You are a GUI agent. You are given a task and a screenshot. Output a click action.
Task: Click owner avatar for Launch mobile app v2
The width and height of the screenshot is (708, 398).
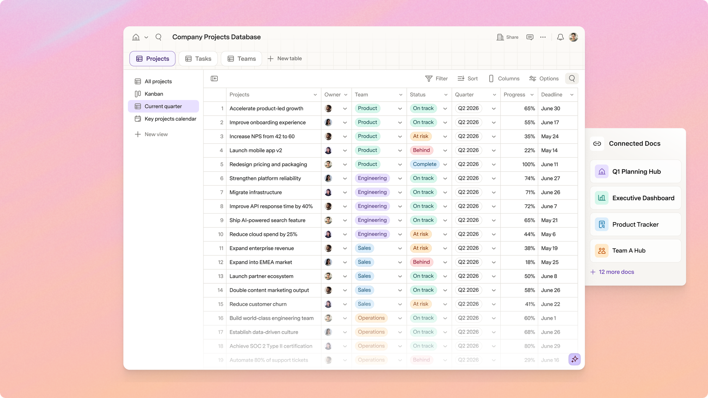point(329,150)
